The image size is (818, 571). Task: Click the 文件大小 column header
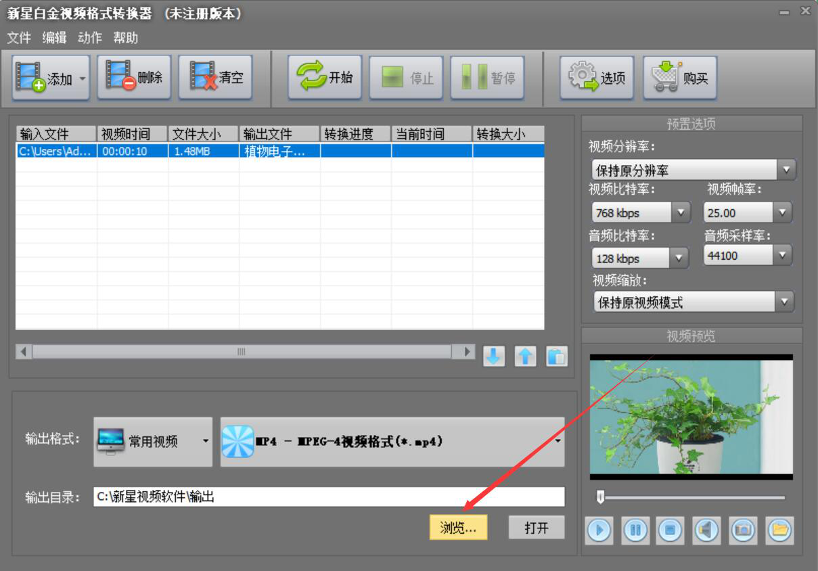[x=204, y=133]
